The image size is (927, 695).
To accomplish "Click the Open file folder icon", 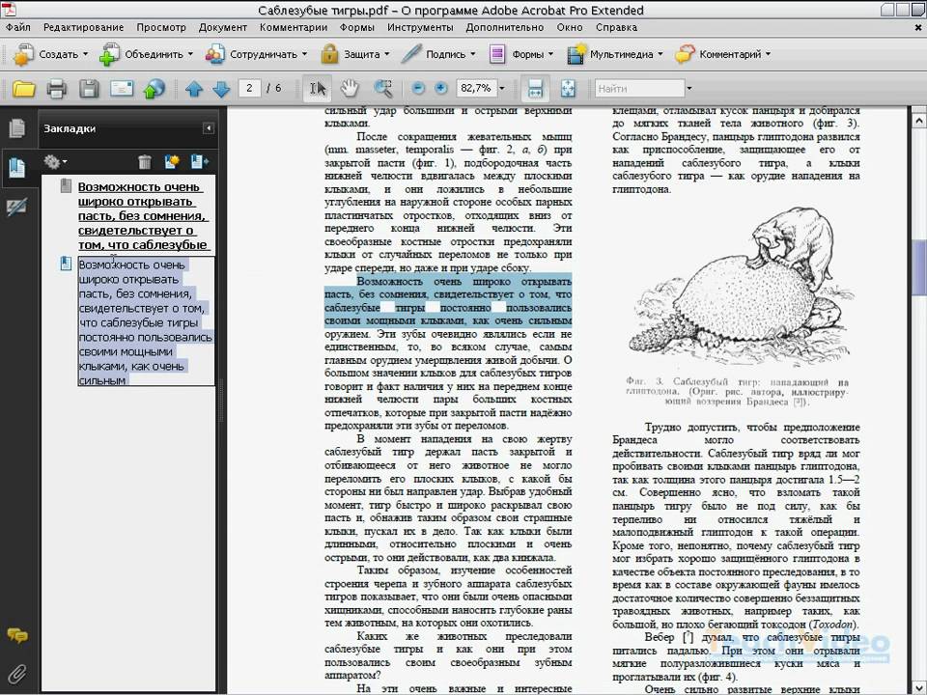I will (x=23, y=89).
